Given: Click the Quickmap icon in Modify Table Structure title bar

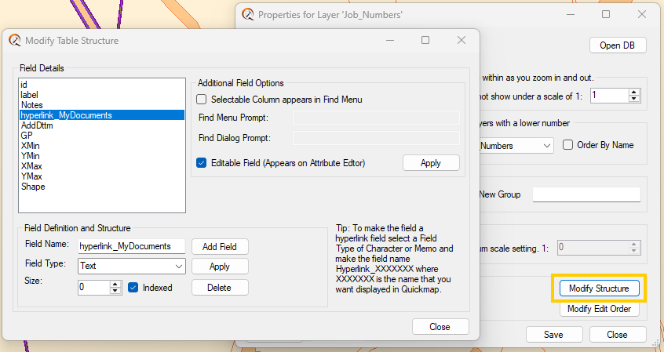Looking at the screenshot, I should coord(15,40).
